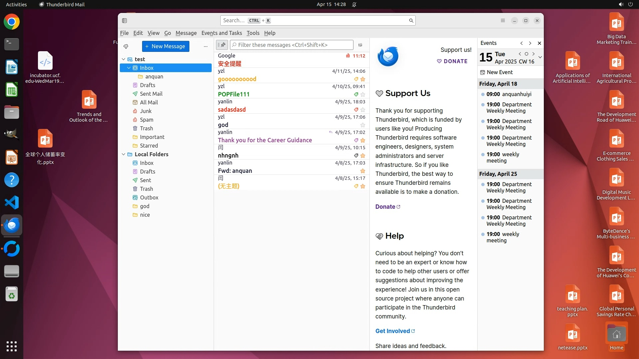639x359 pixels.
Task: Toggle the pinned quick filter bar button
Action: (222, 45)
